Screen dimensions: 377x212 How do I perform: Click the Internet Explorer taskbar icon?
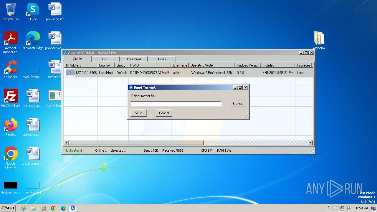24,208
